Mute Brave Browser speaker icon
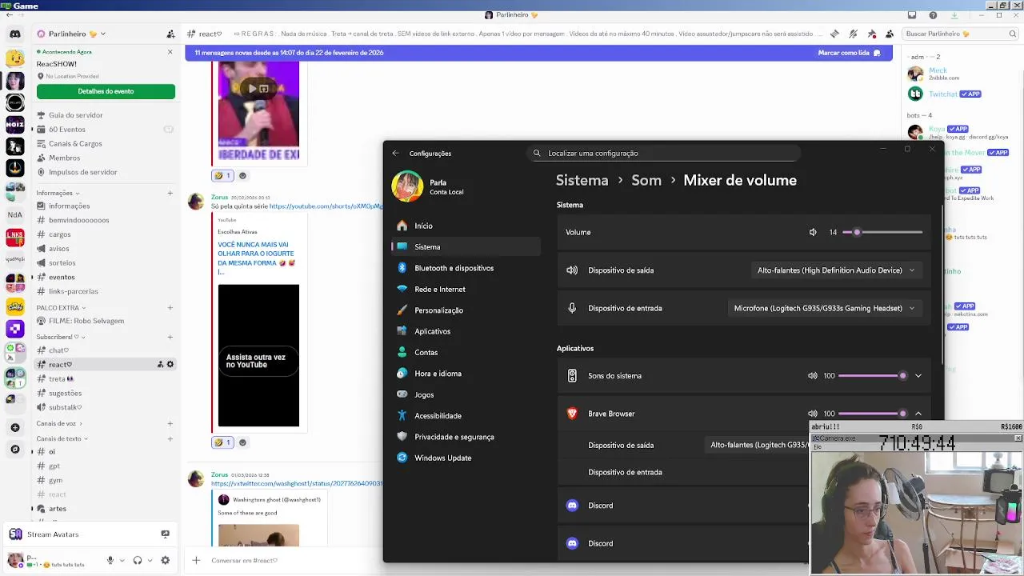This screenshot has height=576, width=1024. (813, 414)
